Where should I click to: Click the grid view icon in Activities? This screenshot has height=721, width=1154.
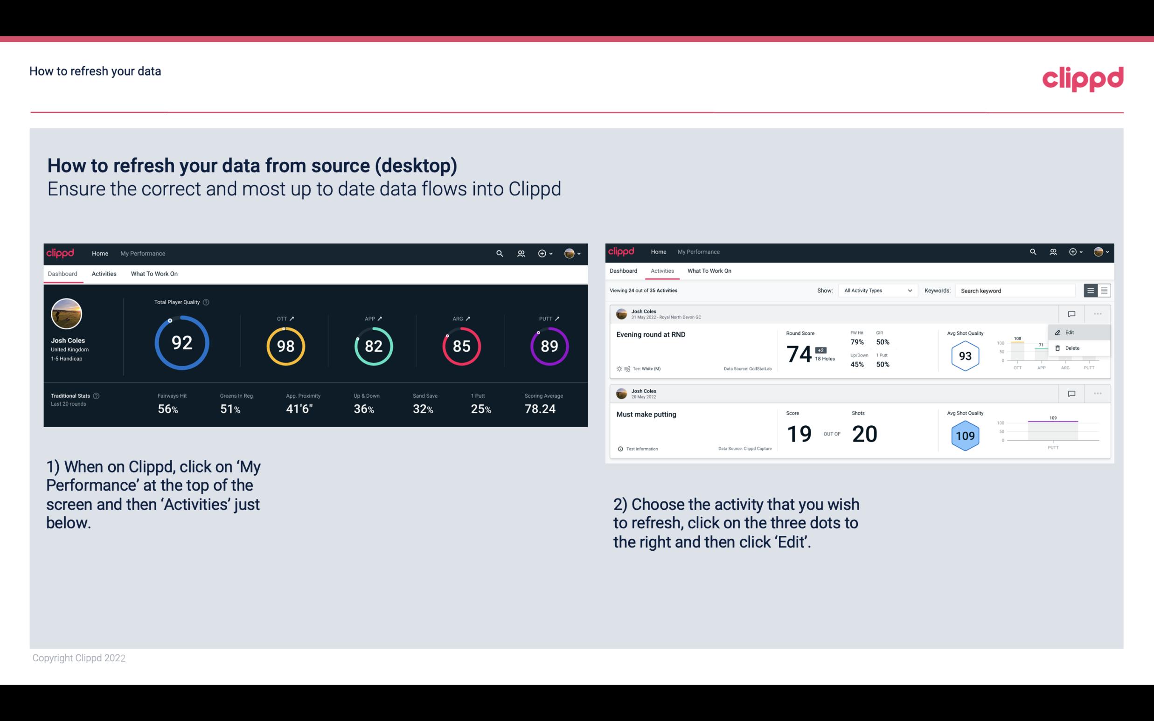click(x=1103, y=290)
